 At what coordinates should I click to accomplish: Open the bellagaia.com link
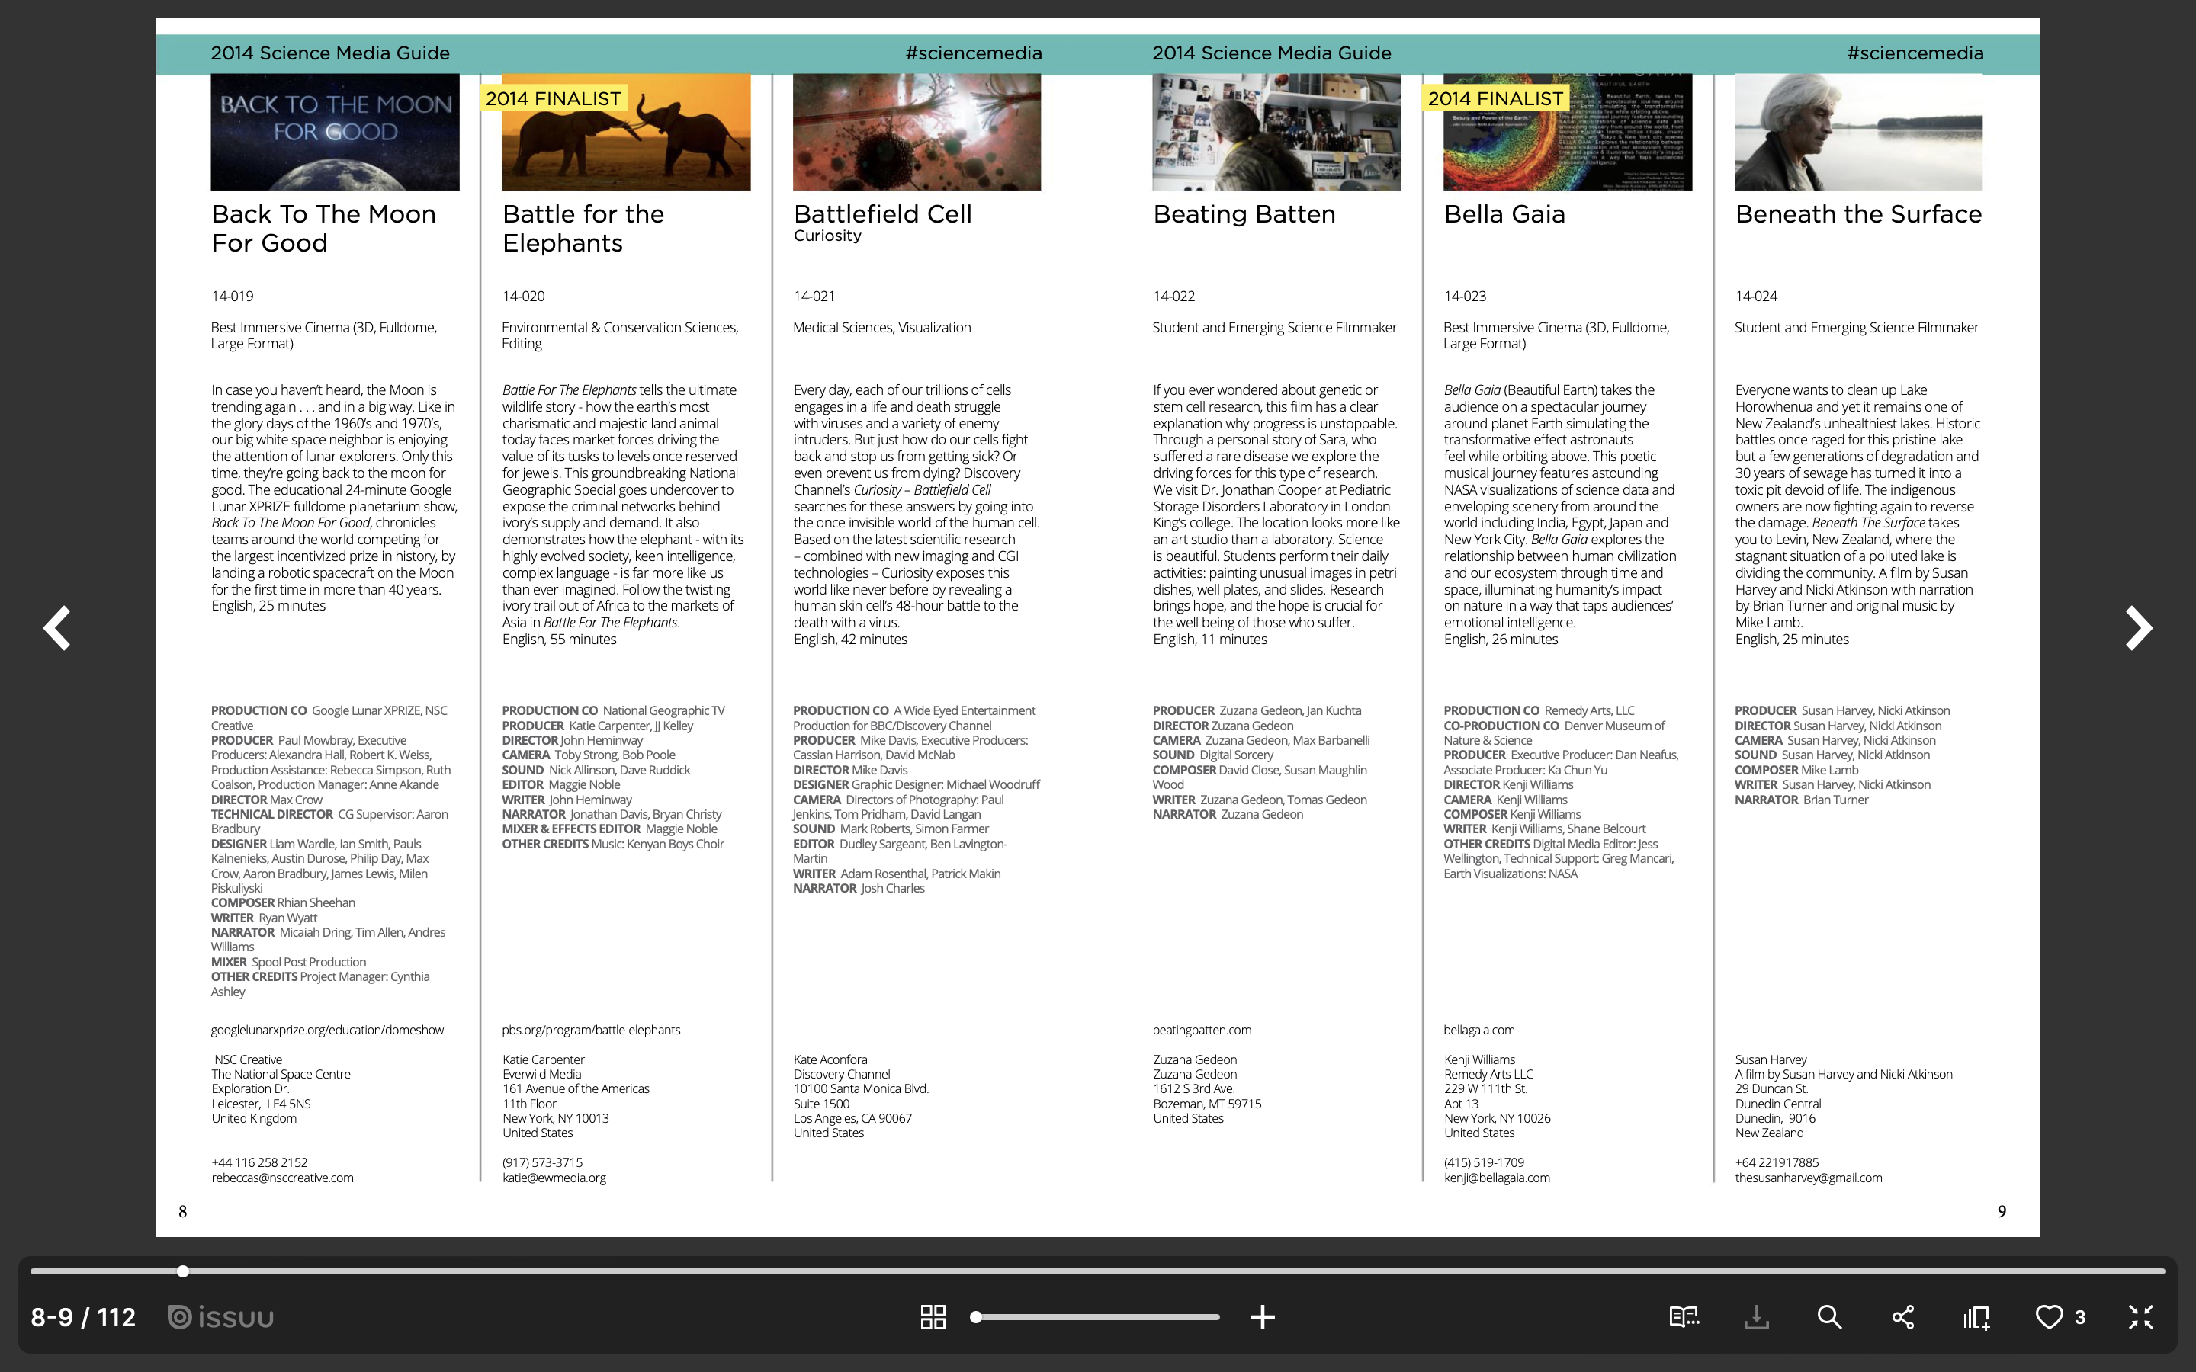(x=1479, y=1029)
